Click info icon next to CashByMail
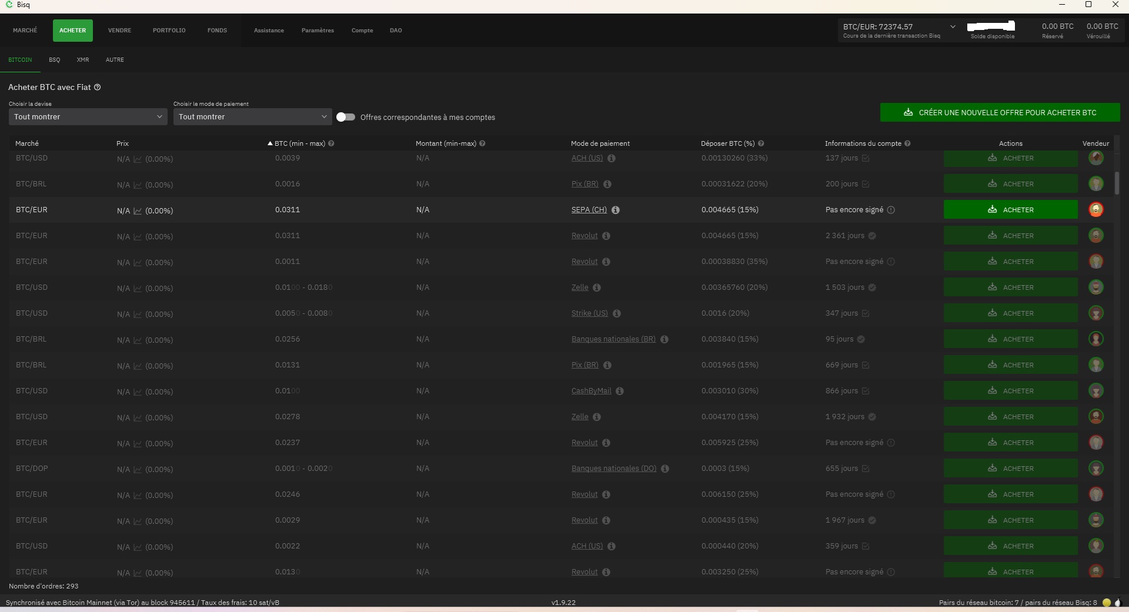Viewport: 1129px width, 612px height. pos(620,391)
